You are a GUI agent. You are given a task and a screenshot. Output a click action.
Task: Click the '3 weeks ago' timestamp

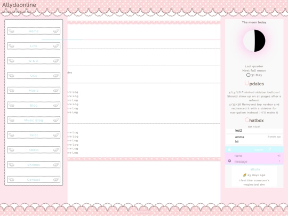click(274, 137)
